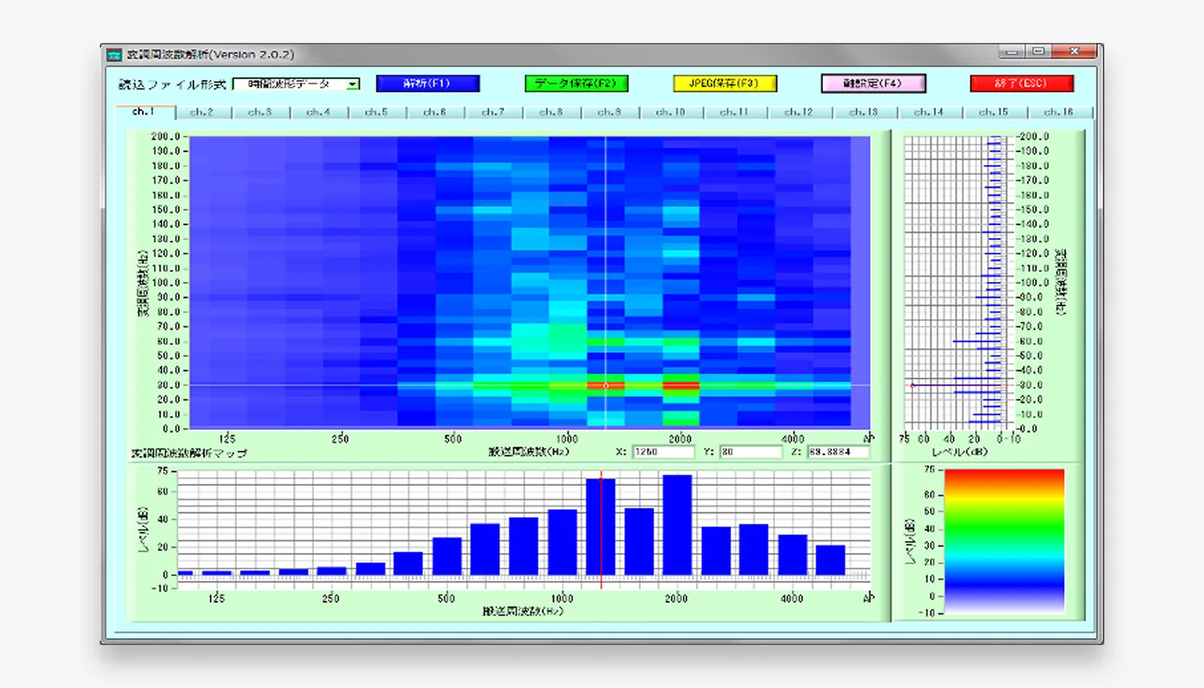Click the Y coordinate value field
The height and width of the screenshot is (688, 1204).
750,451
